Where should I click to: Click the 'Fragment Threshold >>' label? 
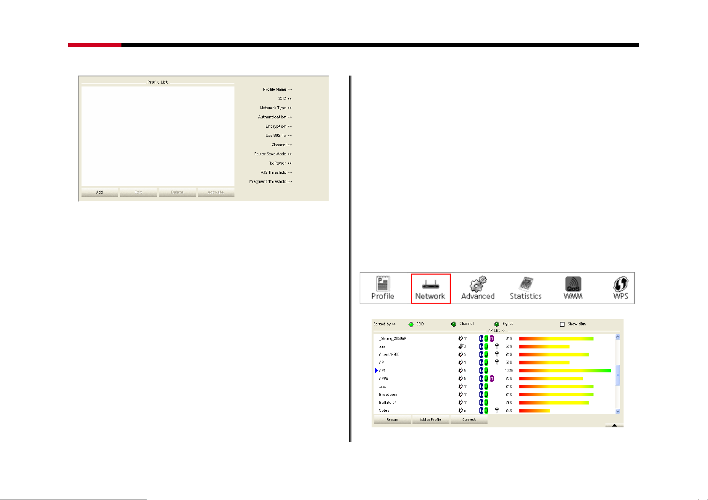[270, 182]
